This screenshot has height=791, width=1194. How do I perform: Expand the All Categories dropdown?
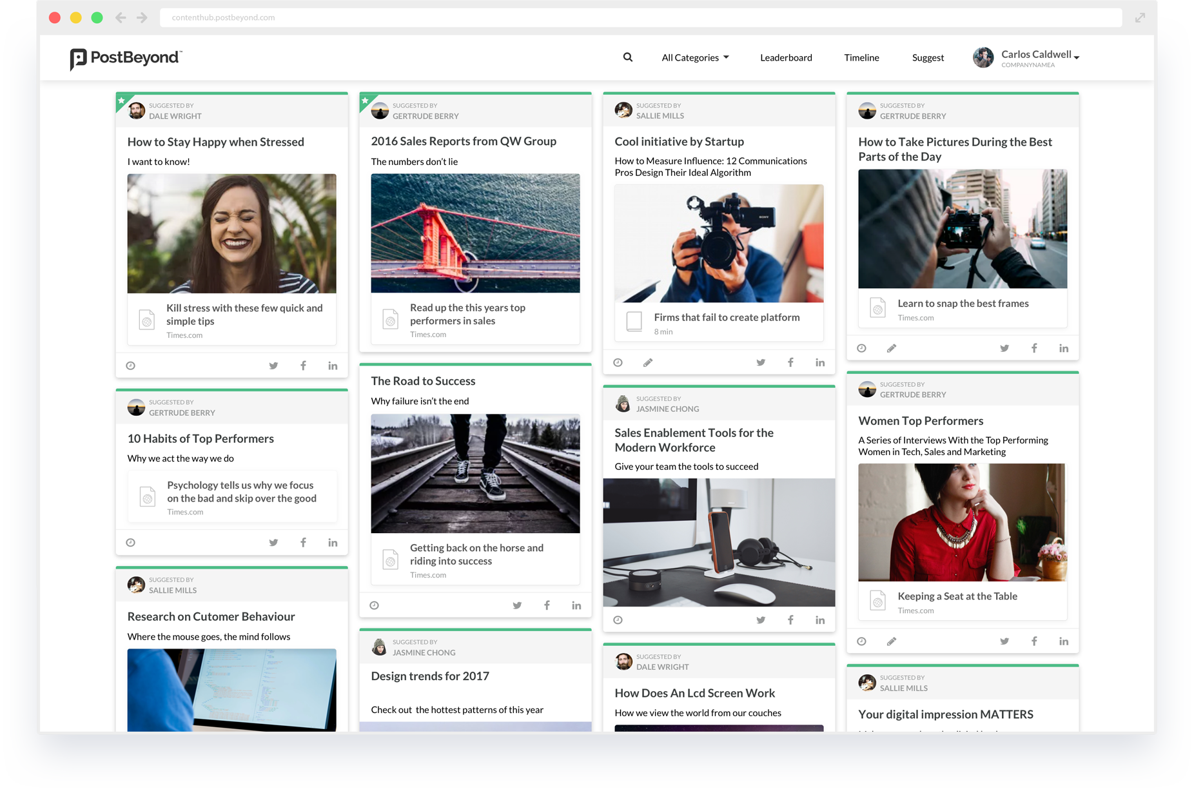pyautogui.click(x=695, y=57)
